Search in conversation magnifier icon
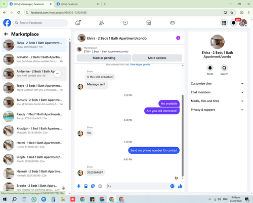The height and width of the screenshot is (203, 253). point(224,68)
